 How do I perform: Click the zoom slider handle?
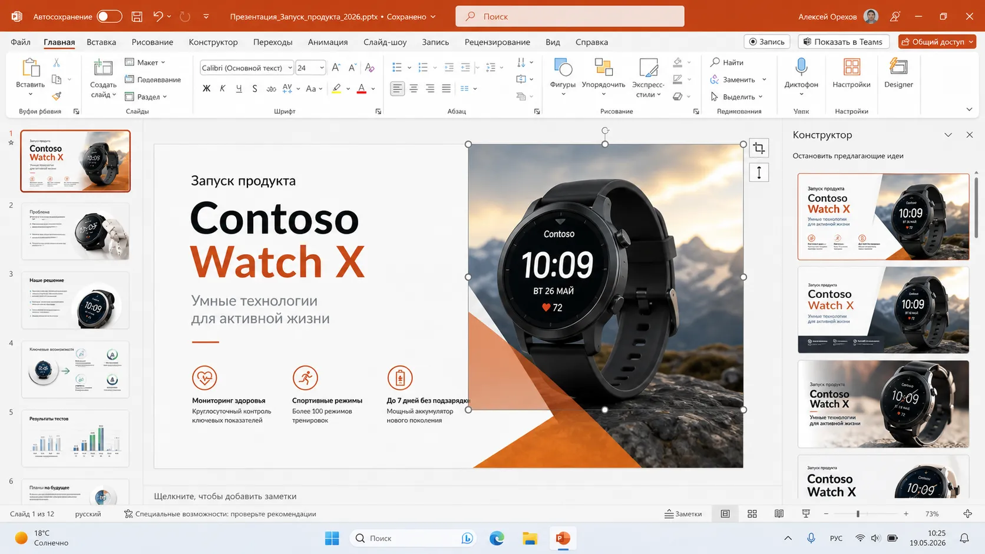[858, 514]
